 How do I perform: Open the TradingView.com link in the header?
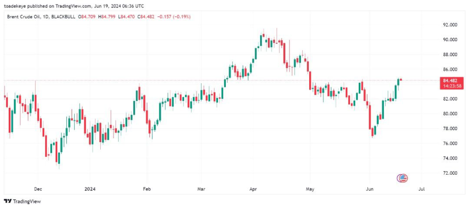pos(71,5)
